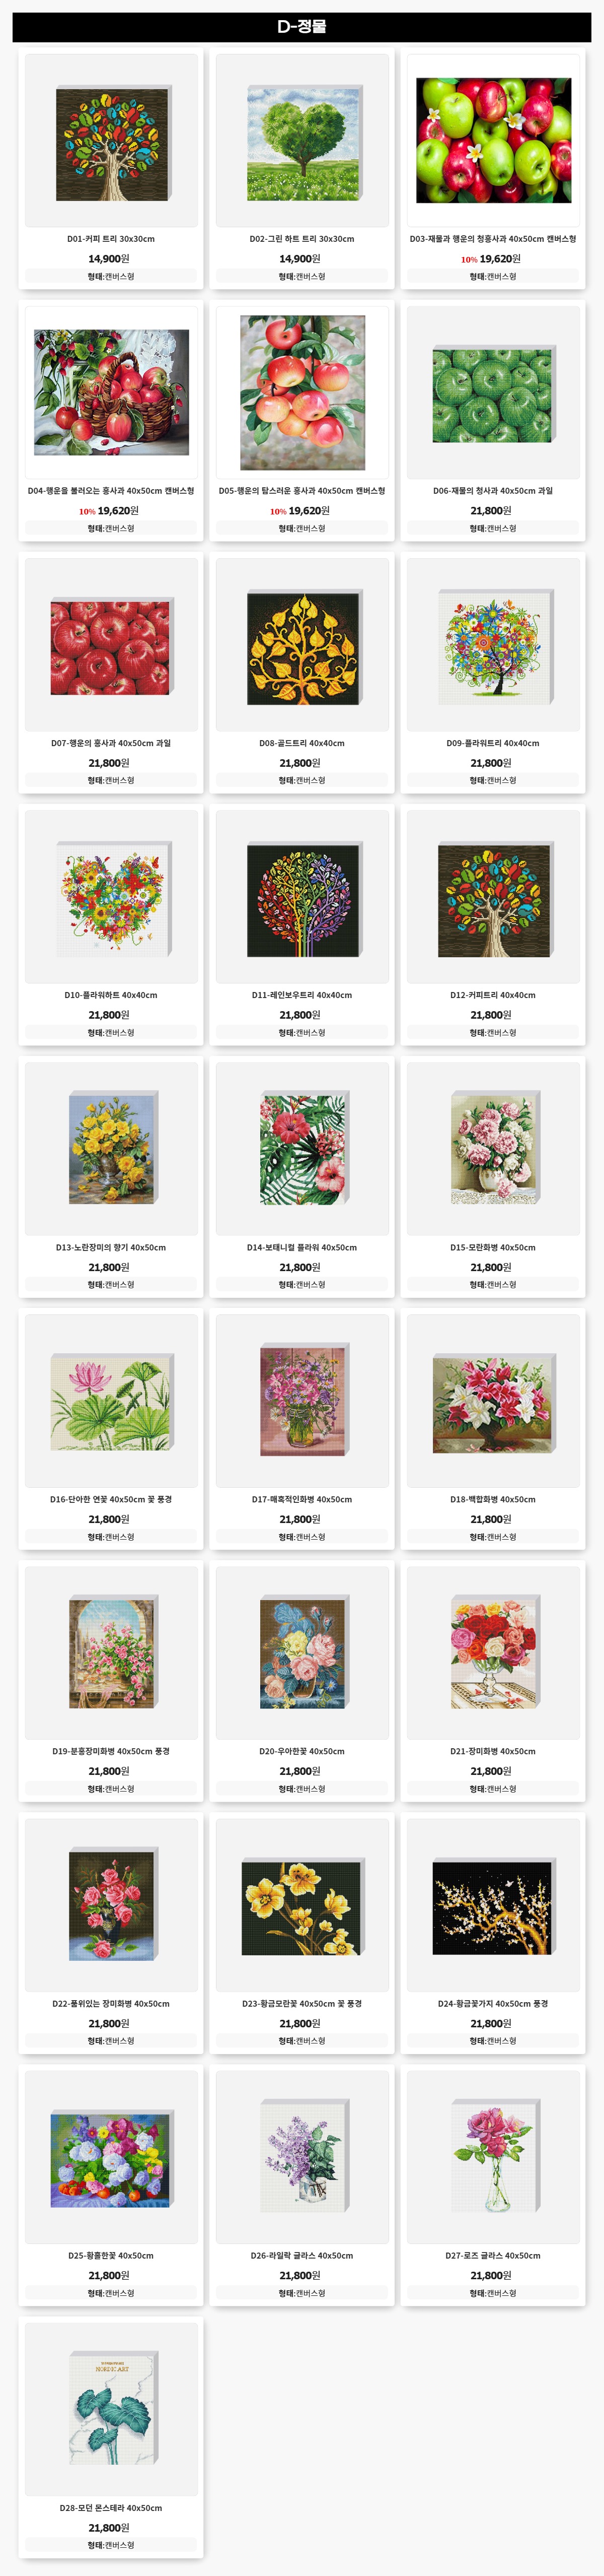Screen dimensions: 604x2576
Task: Open the D26 lilac glass title link
Action: pyautogui.click(x=303, y=2255)
